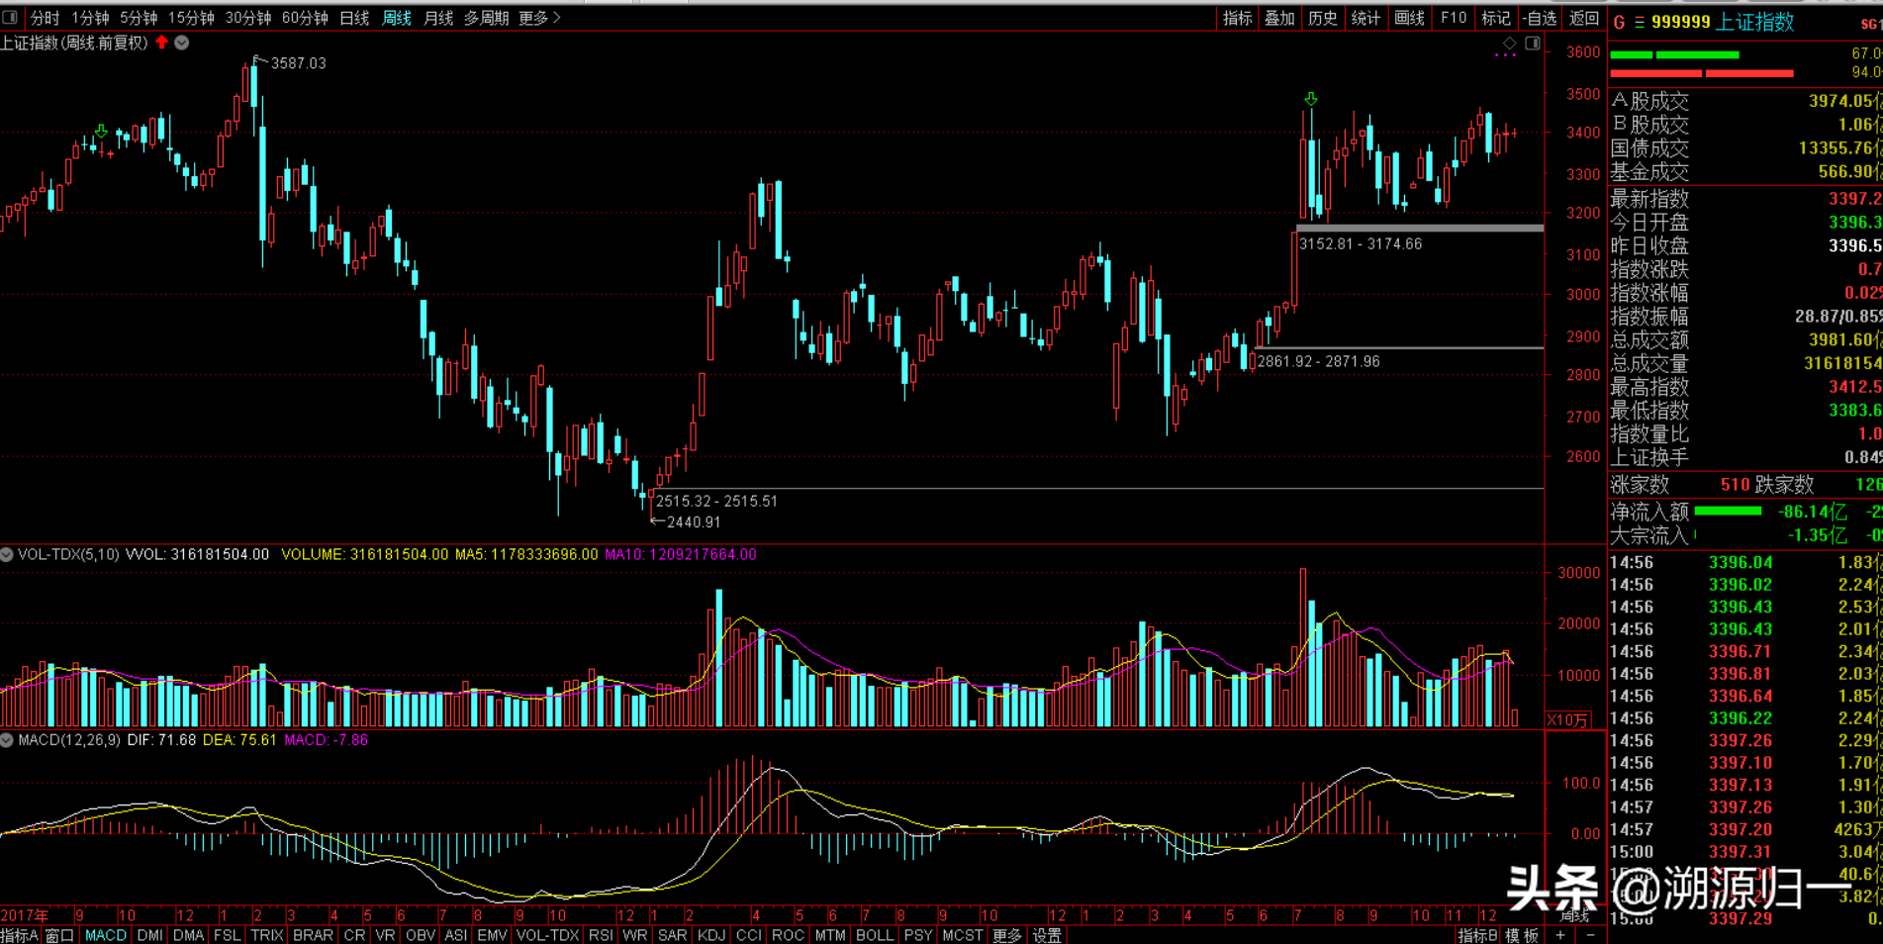Click the X10万 volume unit label
The height and width of the screenshot is (944, 1883).
tap(1568, 720)
